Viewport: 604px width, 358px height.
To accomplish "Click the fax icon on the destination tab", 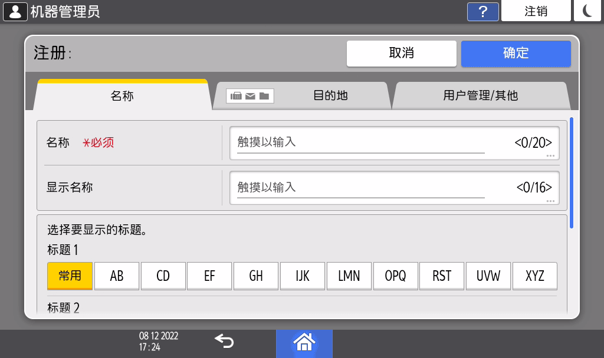I will 237,95.
